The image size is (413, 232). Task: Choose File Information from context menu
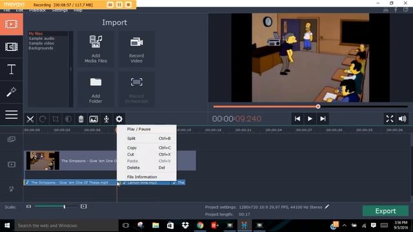(x=146, y=177)
